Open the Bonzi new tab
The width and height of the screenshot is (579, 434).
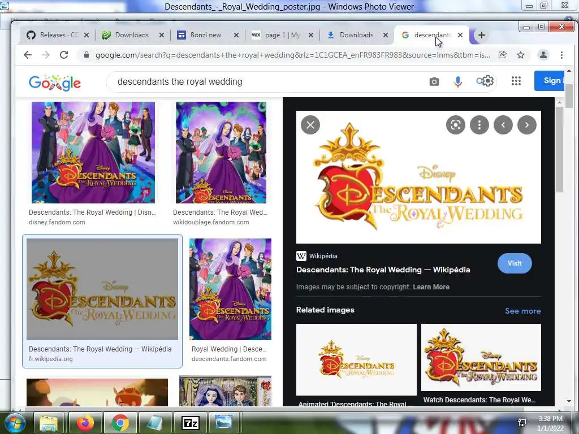(206, 35)
